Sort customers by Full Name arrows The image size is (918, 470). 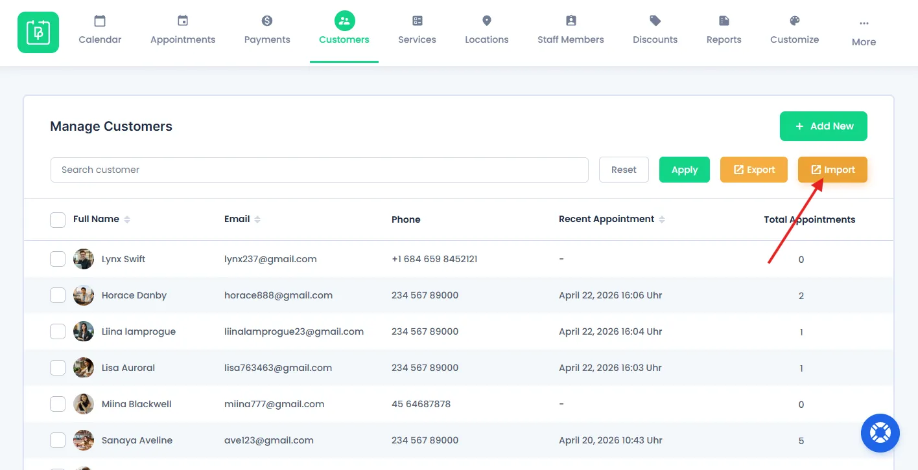127,219
